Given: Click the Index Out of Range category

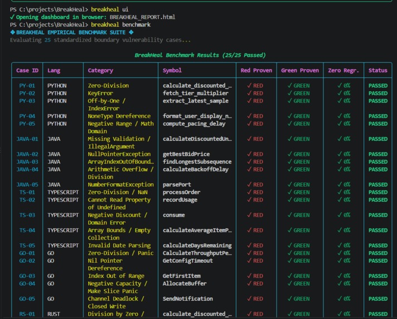Looking at the screenshot, I should [x=116, y=276].
